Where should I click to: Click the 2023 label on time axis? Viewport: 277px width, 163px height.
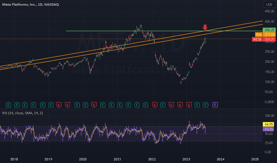point(186,159)
